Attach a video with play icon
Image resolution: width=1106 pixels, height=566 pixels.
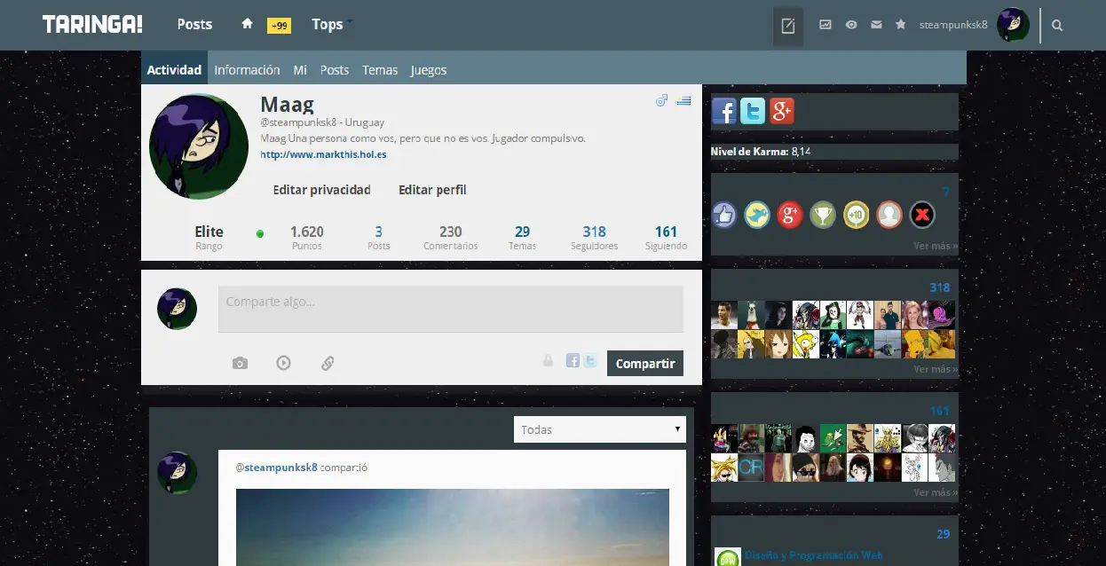[x=283, y=362]
